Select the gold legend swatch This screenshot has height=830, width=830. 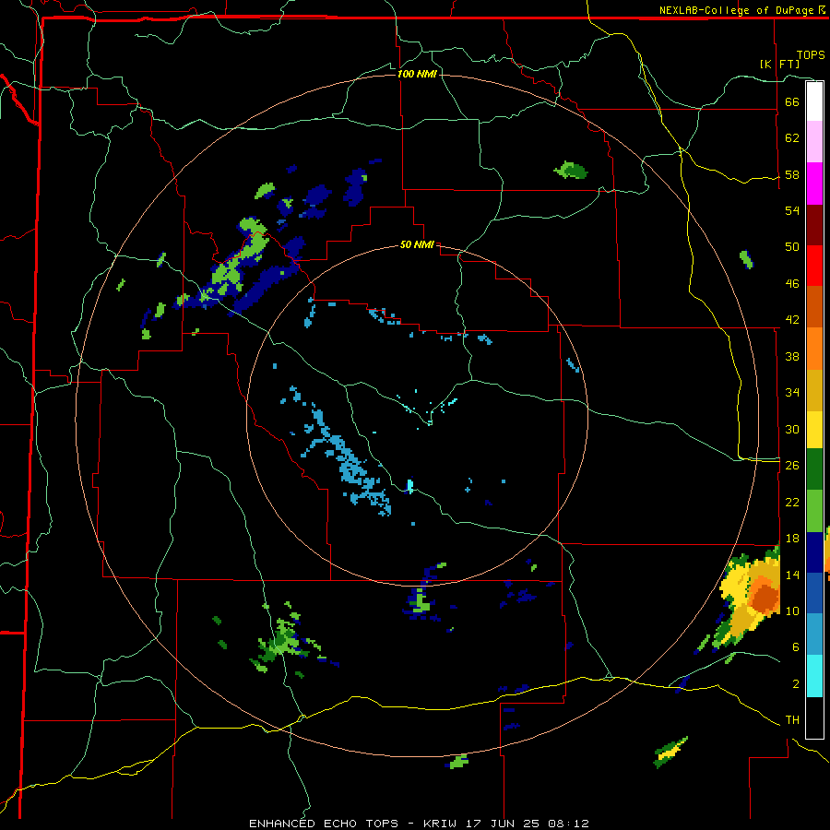(814, 391)
